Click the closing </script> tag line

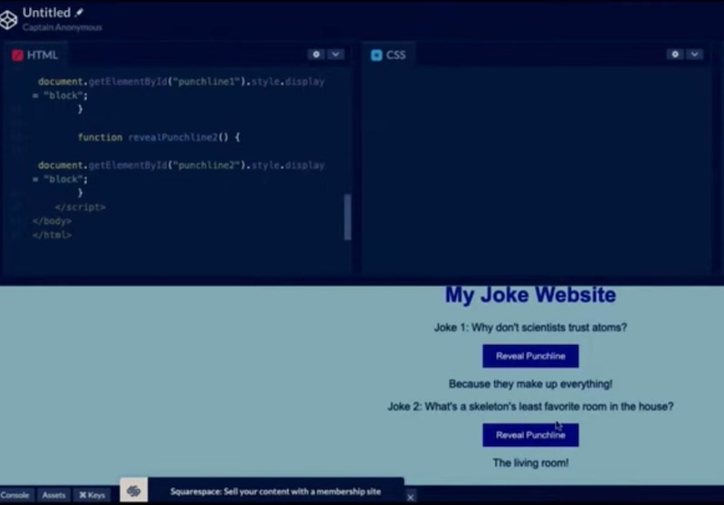coord(80,208)
